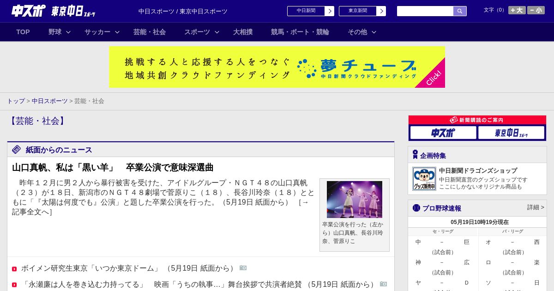
Task: Open the 中日新聞 link button
Action: 306,11
